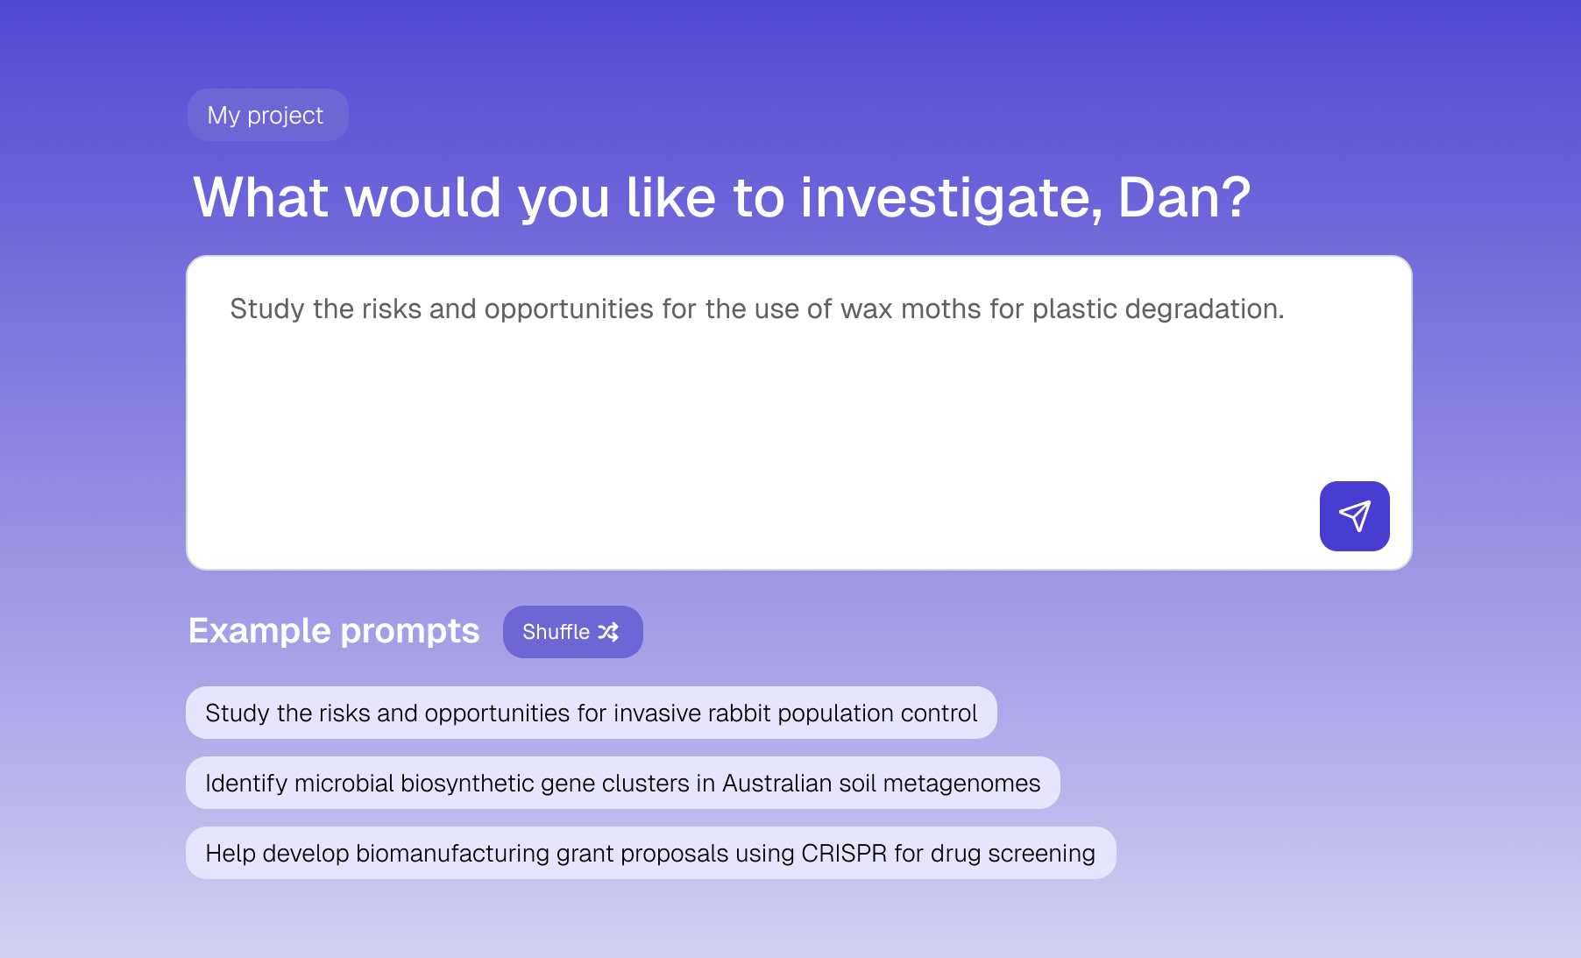Viewport: 1581px width, 958px height.
Task: Click the Example prompts heading
Action: pos(334,631)
